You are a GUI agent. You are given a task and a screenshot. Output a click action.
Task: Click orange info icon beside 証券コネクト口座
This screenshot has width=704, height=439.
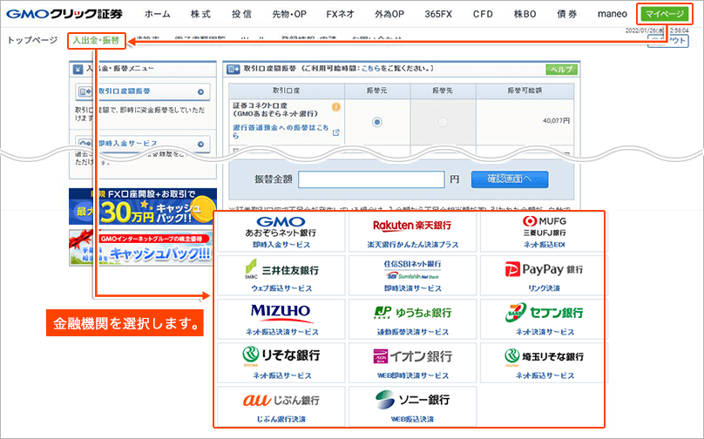[335, 107]
